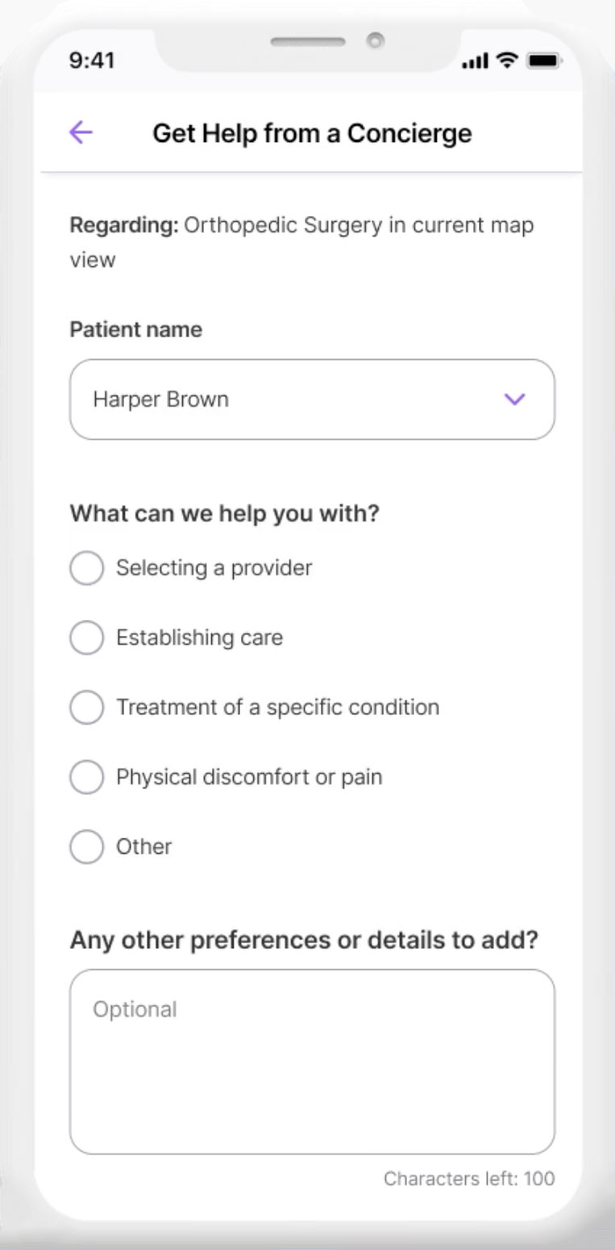Click the "Any other preferences" heading

point(304,940)
